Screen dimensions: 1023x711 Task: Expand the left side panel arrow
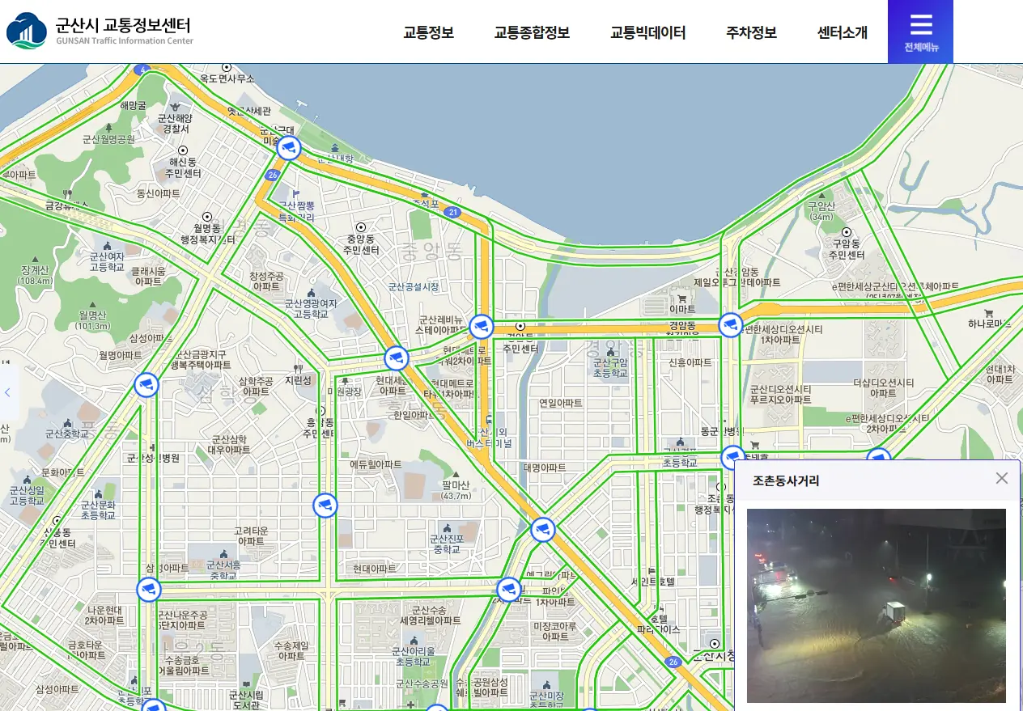8,392
